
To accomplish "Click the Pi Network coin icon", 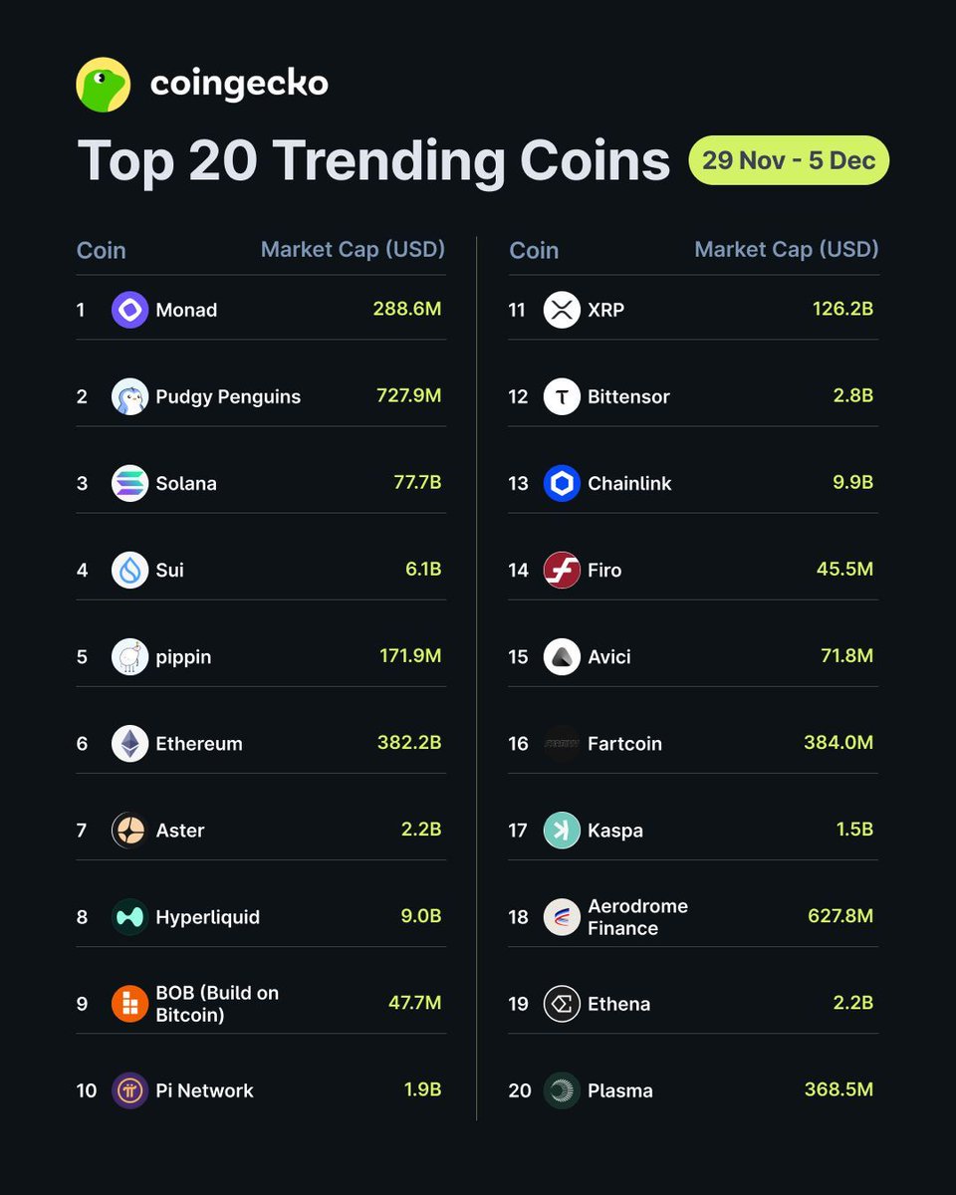I will point(129,1090).
